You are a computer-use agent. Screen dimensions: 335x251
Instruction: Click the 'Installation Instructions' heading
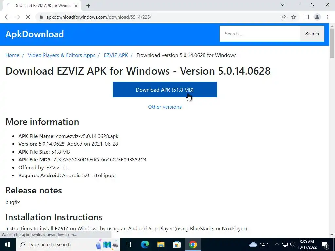pos(54,217)
